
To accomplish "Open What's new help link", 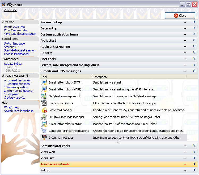I will (x=11, y=107).
